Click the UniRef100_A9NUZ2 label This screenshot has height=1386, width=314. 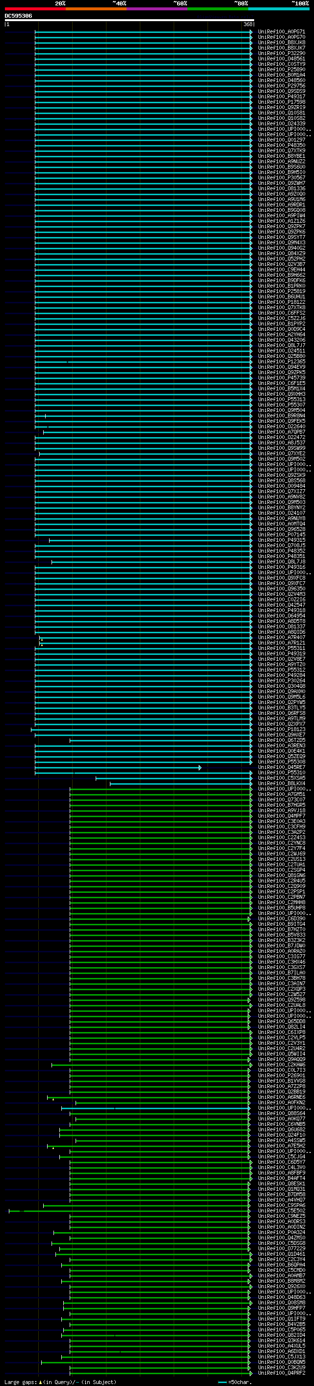pos(282,161)
